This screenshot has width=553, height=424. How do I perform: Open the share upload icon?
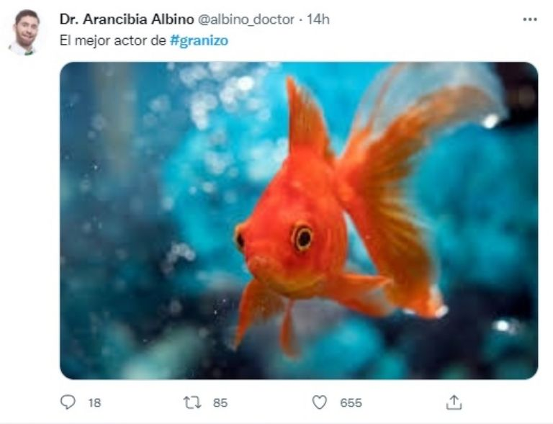(x=453, y=402)
